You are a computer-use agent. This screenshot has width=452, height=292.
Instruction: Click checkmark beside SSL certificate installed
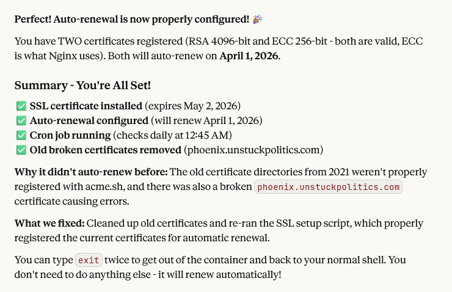(21, 106)
